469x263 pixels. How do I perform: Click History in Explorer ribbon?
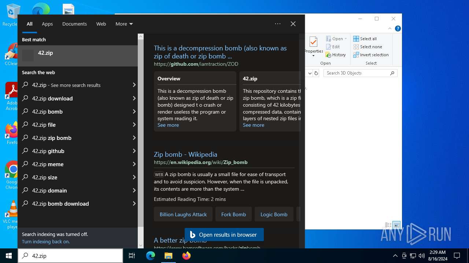[336, 55]
